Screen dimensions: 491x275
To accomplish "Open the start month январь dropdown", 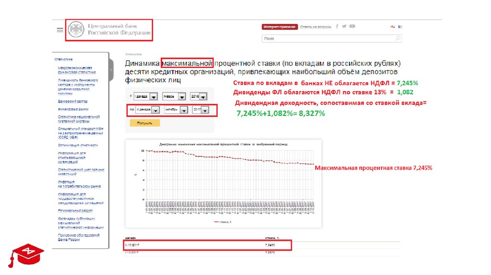I will point(174,97).
